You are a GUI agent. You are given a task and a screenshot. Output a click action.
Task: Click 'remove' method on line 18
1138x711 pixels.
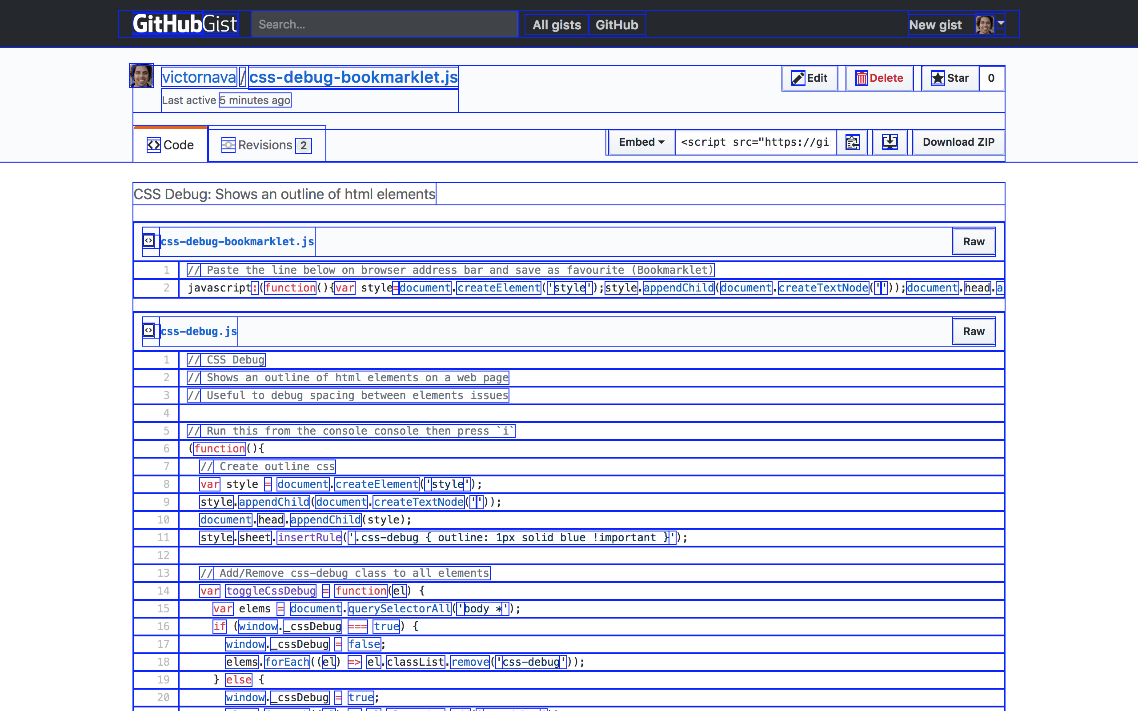pyautogui.click(x=470, y=662)
